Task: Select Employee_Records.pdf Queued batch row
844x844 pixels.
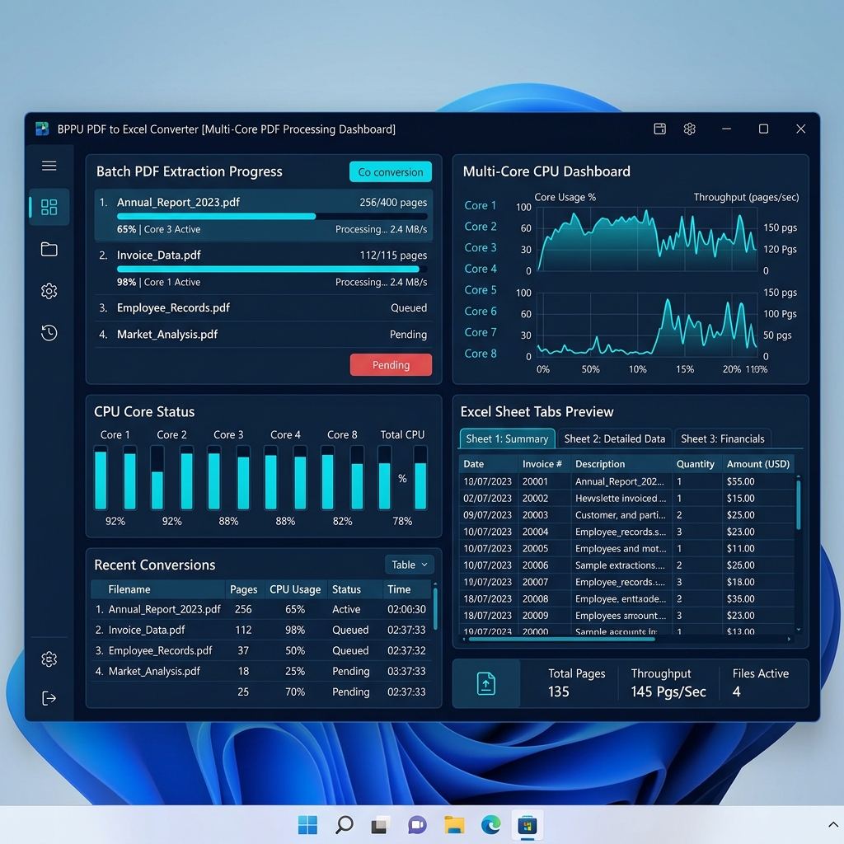Action: click(263, 308)
